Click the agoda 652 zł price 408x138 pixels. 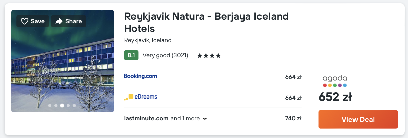point(335,97)
